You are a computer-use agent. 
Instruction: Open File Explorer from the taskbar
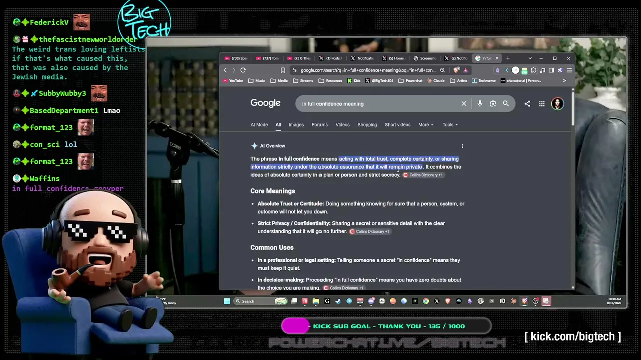tap(316, 301)
